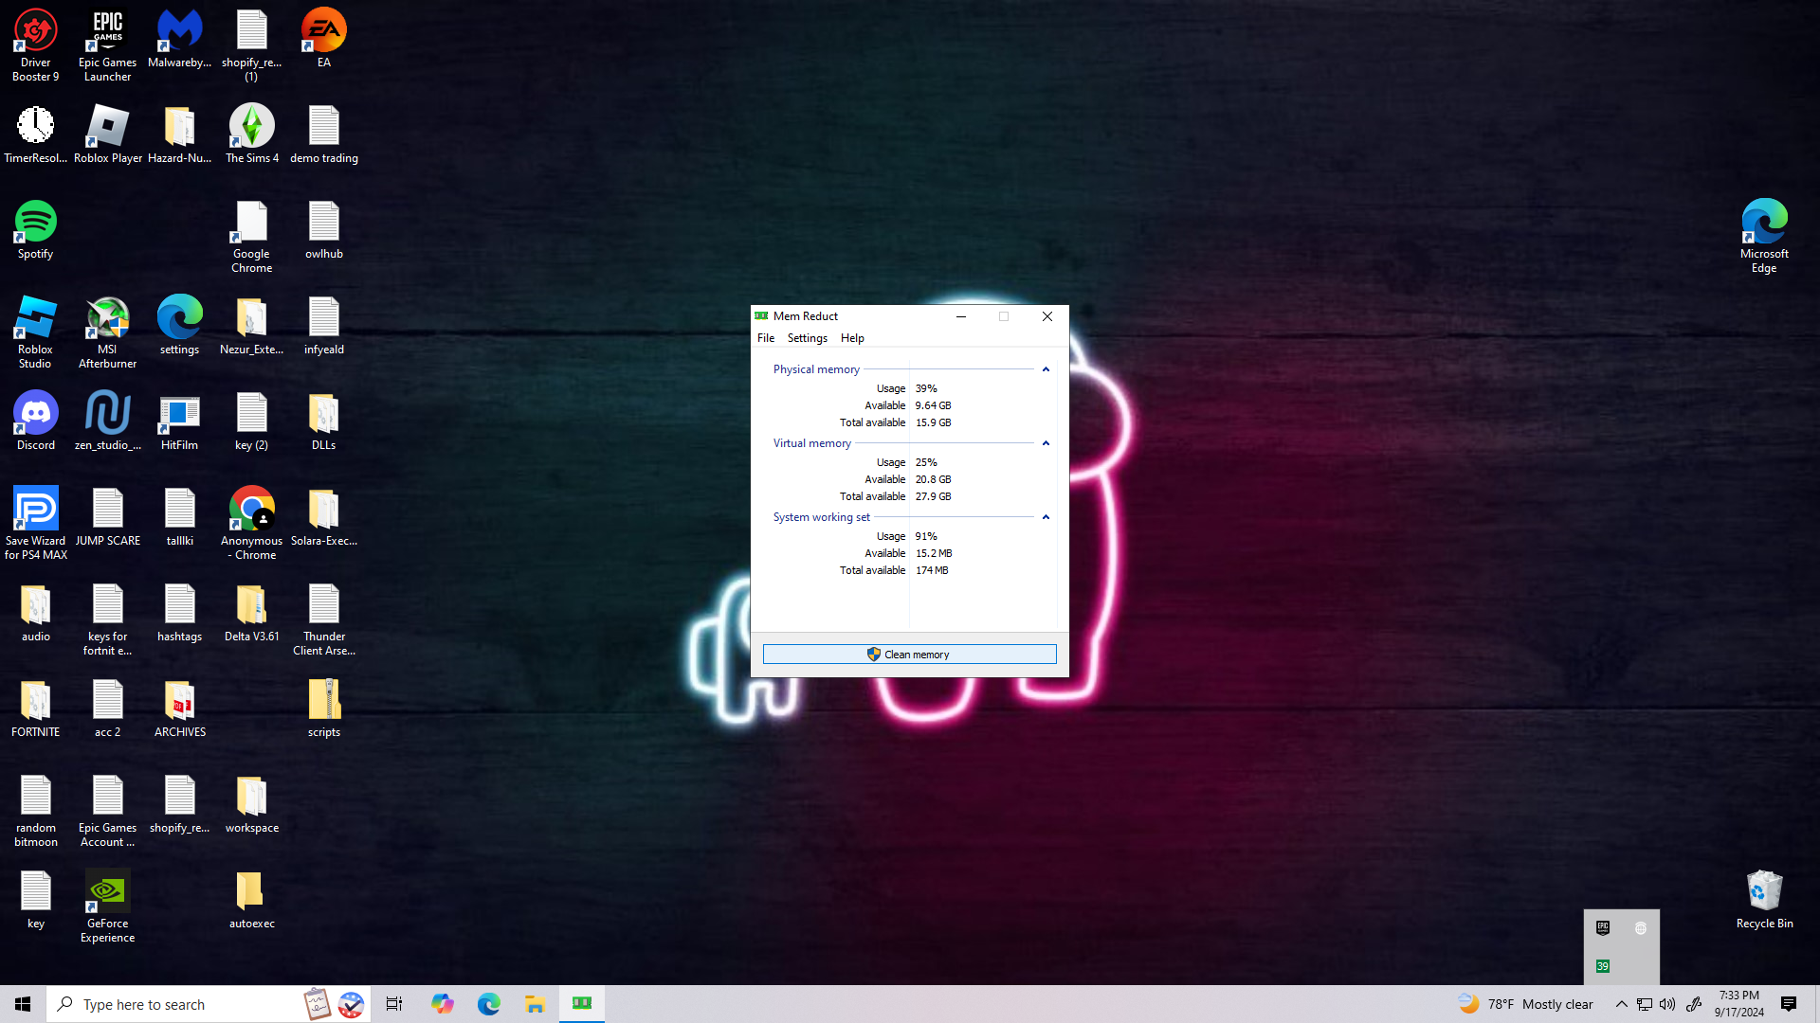Open the Help menu in Mem Reduct
This screenshot has width=1820, height=1023.
point(851,338)
